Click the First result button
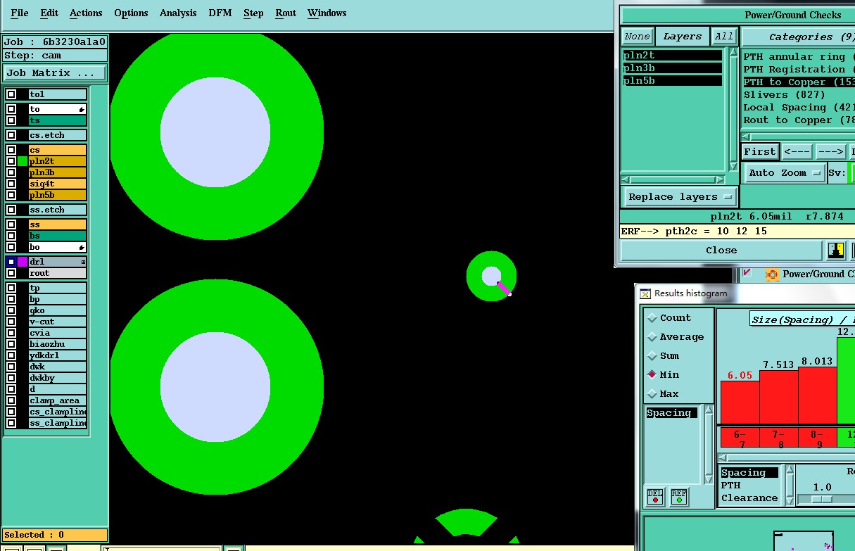The image size is (855, 551). [760, 151]
